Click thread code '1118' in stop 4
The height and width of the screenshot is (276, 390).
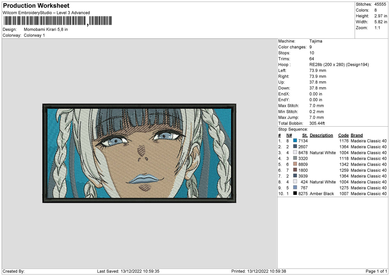344,159
